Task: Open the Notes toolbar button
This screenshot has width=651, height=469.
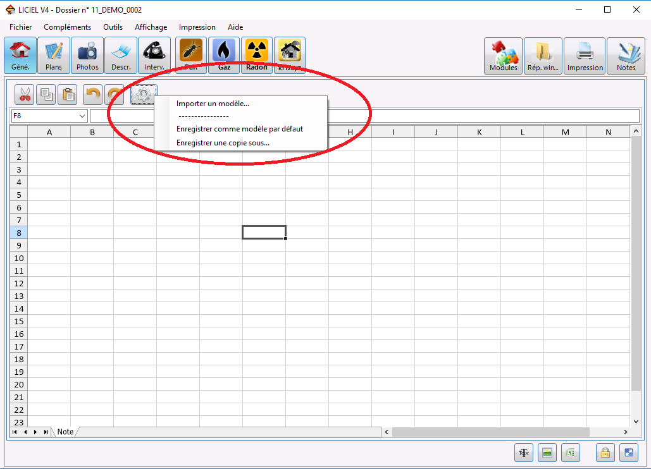Action: tap(626, 56)
